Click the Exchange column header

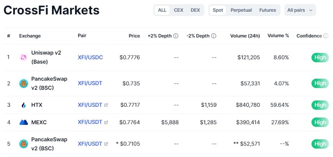coord(30,36)
